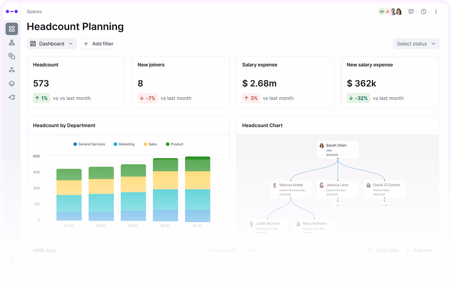Open the history clock icon
The image size is (451, 286).
click(423, 11)
